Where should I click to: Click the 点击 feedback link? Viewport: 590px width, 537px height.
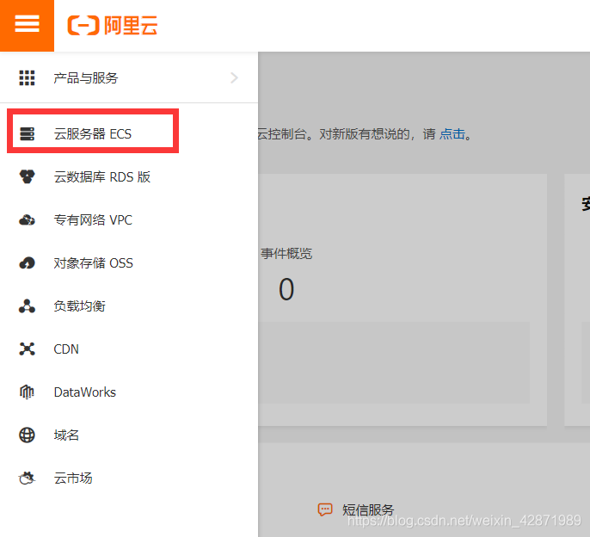(452, 134)
